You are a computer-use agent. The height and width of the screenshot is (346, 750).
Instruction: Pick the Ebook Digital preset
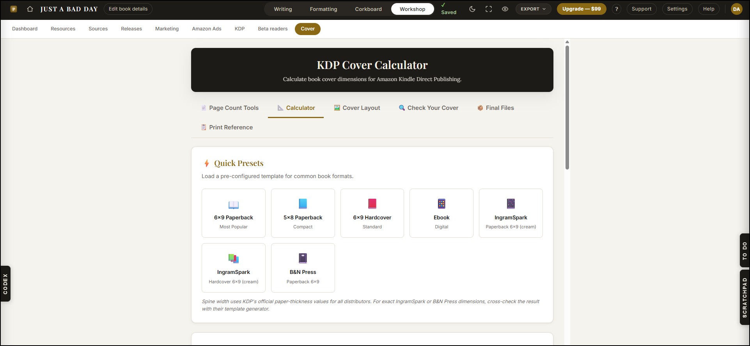click(x=441, y=213)
